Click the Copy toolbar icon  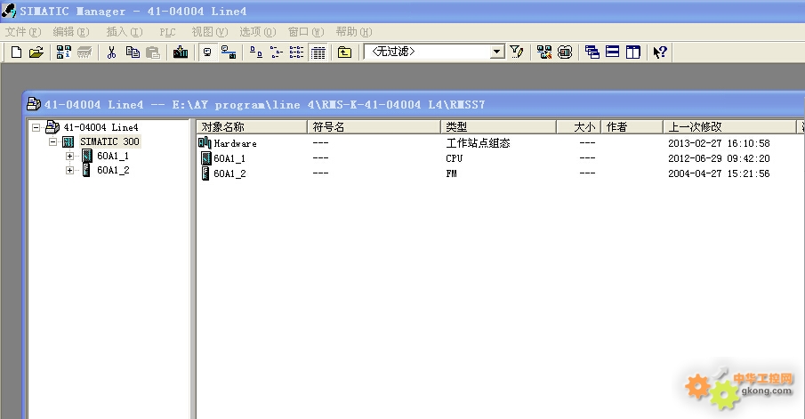[133, 52]
